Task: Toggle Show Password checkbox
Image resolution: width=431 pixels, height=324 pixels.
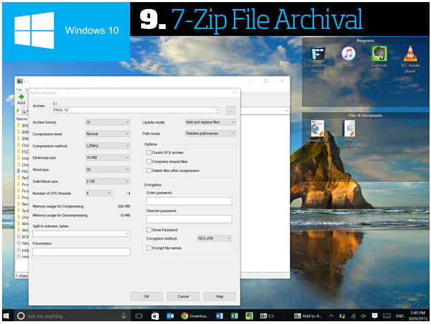Action: [x=149, y=229]
